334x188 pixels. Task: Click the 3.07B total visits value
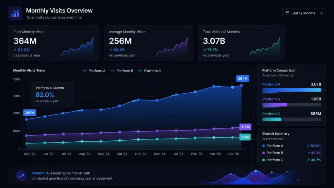click(214, 41)
